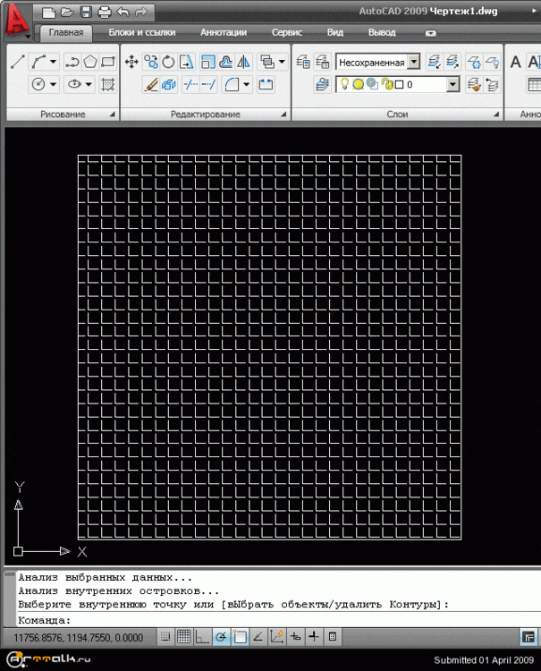Switch to the Аннотации tab
The width and height of the screenshot is (541, 671).
click(x=224, y=32)
